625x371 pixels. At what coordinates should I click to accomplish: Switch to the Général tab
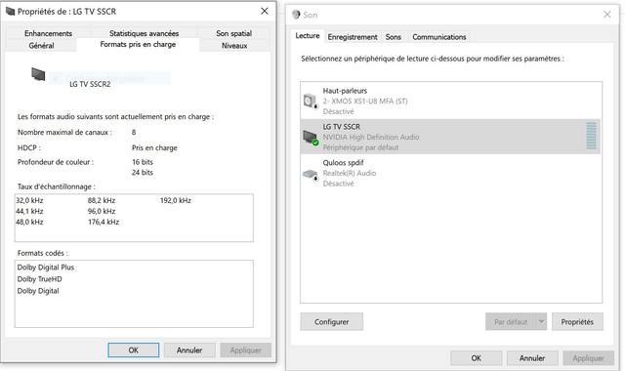pyautogui.click(x=41, y=46)
